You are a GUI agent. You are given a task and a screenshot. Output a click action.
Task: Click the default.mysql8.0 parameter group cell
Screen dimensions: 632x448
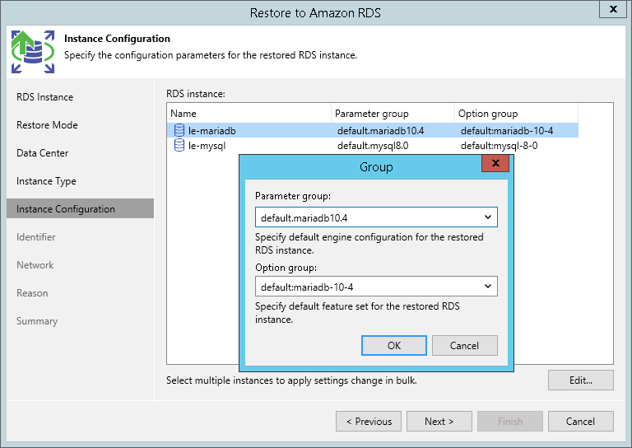tap(373, 146)
